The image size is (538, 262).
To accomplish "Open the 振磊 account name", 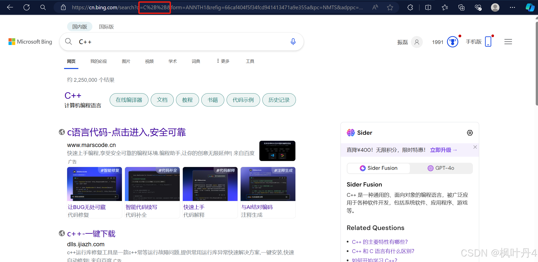I will pyautogui.click(x=403, y=42).
